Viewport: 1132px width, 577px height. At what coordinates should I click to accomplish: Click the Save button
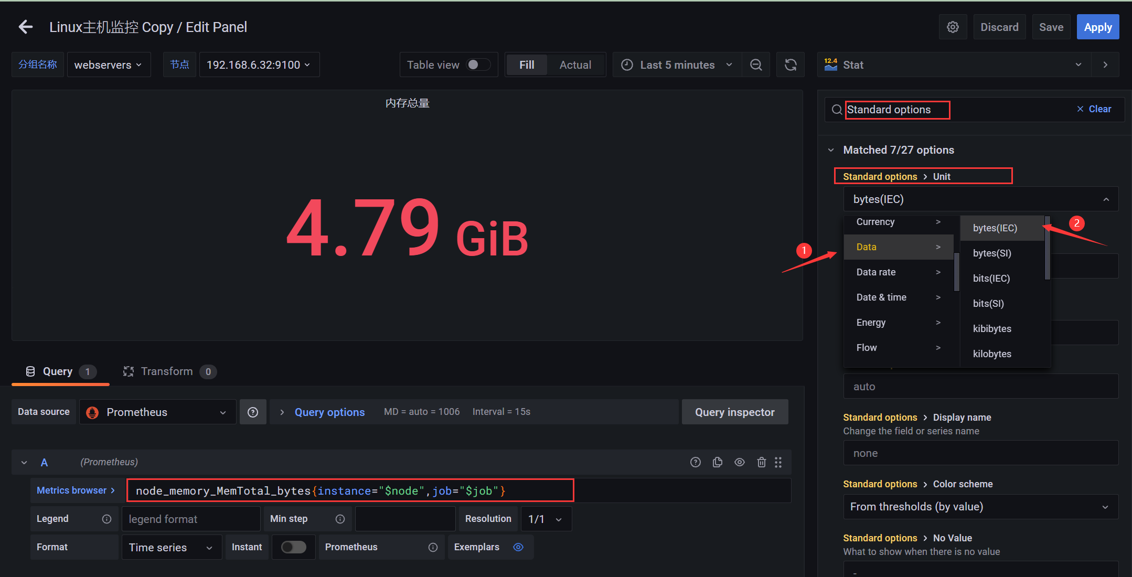1051,27
